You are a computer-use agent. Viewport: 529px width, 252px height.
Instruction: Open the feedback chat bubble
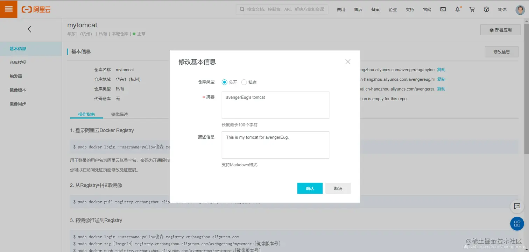pyautogui.click(x=517, y=207)
